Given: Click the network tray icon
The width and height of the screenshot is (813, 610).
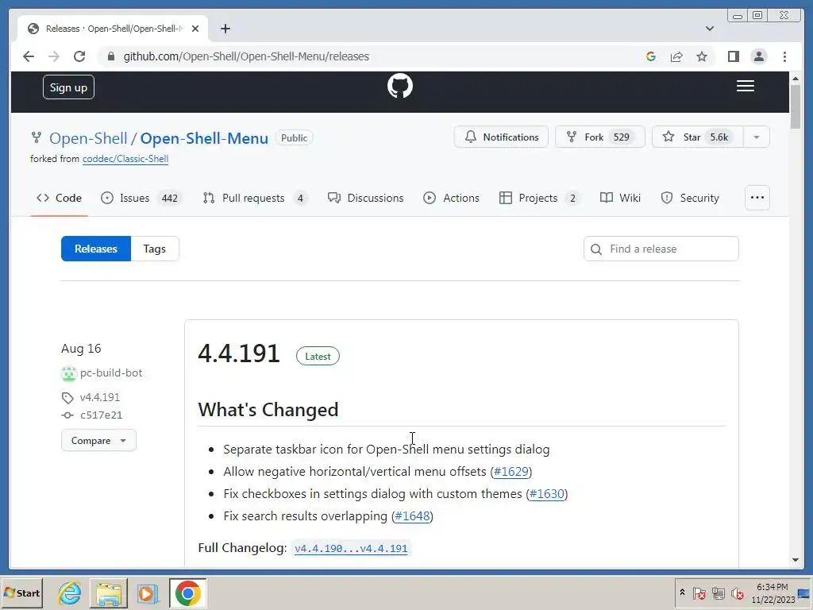Looking at the screenshot, I should [x=718, y=593].
